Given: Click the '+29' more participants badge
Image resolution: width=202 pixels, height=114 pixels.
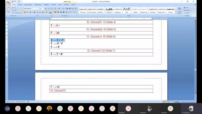Looking at the screenshot, I should [x=7, y=109].
